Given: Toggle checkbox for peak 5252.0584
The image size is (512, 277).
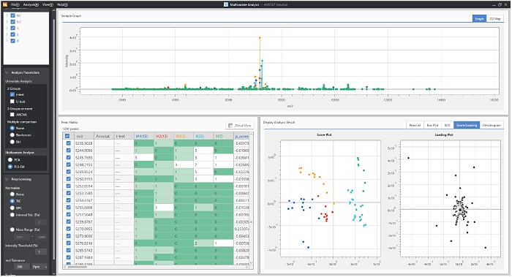Looking at the screenshot, I should (68, 186).
